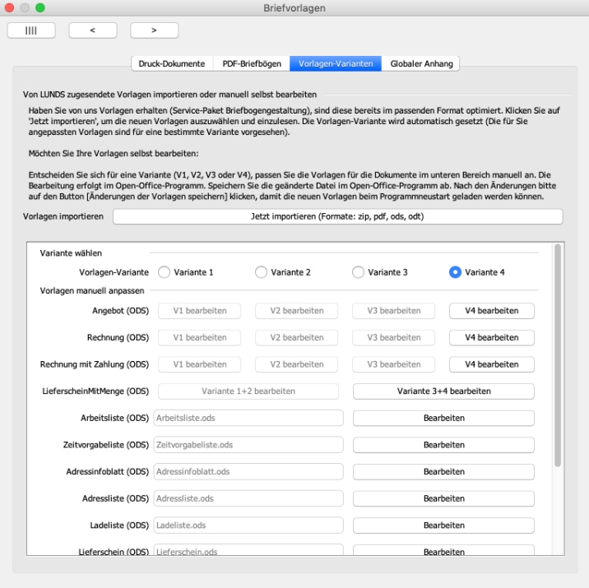Close the Briefvorlagen window with the red button
The image size is (589, 588).
9,7
